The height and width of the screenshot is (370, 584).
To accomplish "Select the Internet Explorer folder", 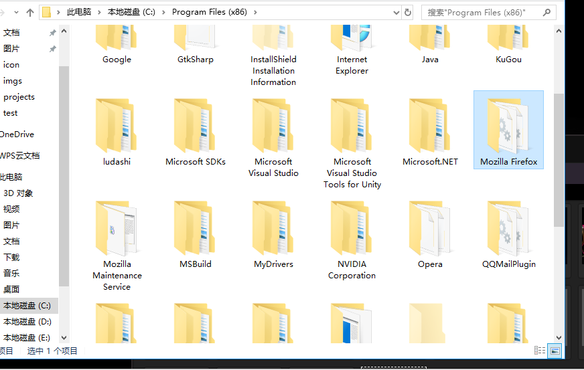I will click(x=352, y=50).
